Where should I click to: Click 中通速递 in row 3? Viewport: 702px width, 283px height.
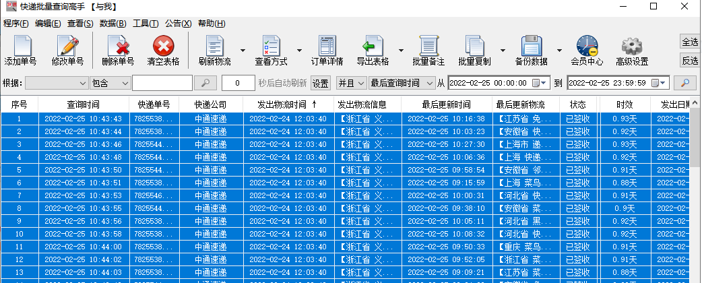click(210, 145)
